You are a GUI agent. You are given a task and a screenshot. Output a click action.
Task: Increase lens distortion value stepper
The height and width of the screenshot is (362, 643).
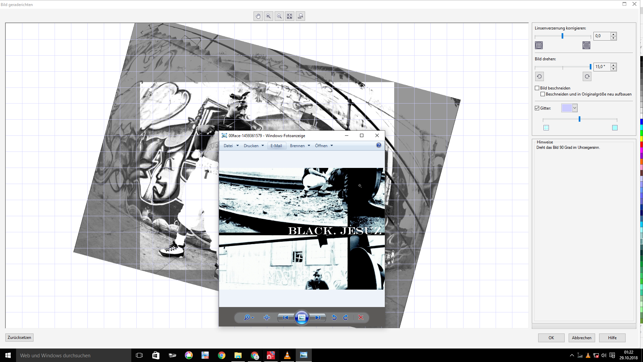[x=613, y=34]
